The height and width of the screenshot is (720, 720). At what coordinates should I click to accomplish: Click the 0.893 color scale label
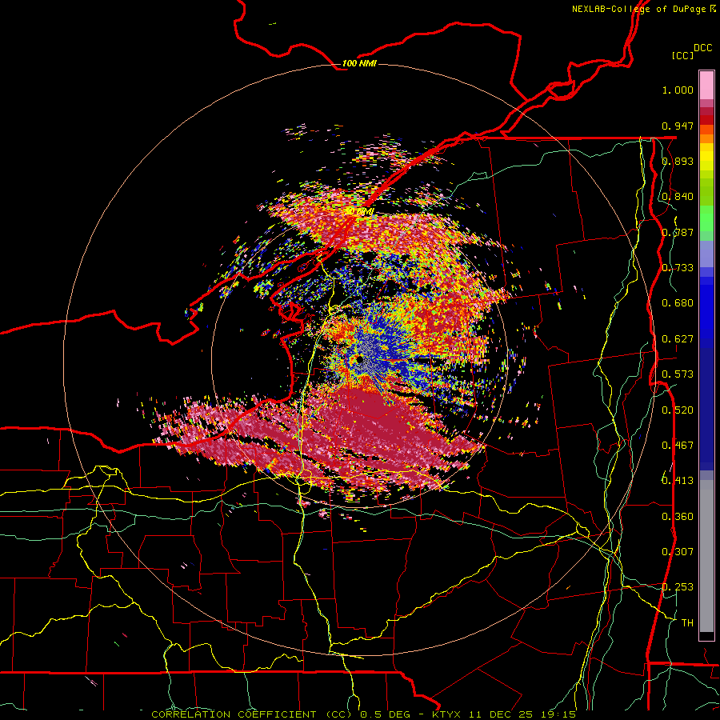[x=678, y=161]
